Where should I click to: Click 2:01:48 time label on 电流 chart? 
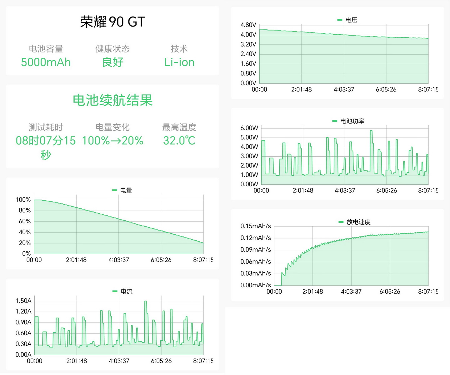[x=77, y=361]
